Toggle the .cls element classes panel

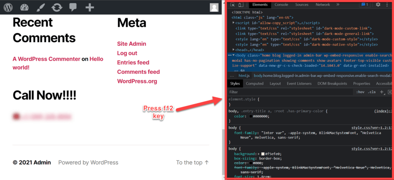372,92
